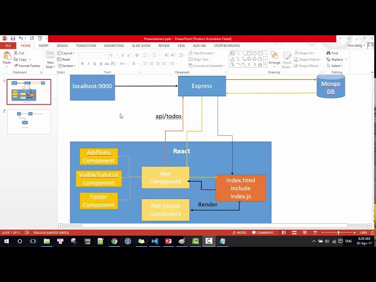Insert a New Slide
The image size is (376, 282).
(51, 59)
